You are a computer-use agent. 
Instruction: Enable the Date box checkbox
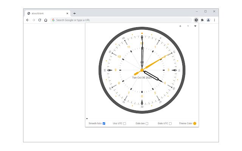click(147, 123)
